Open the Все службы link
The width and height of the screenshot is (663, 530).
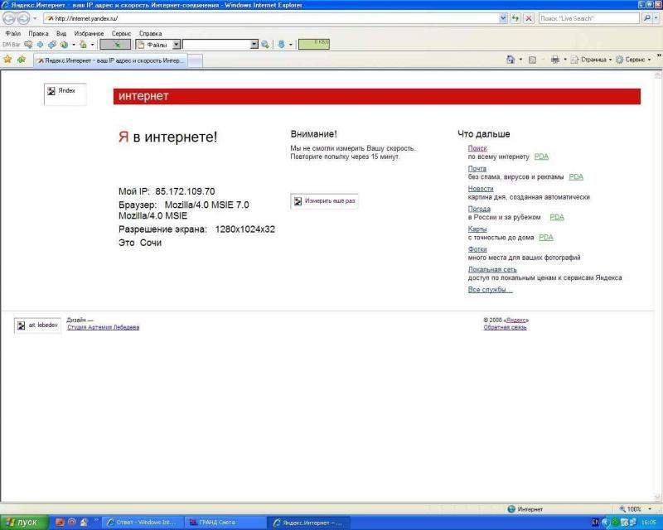[490, 290]
